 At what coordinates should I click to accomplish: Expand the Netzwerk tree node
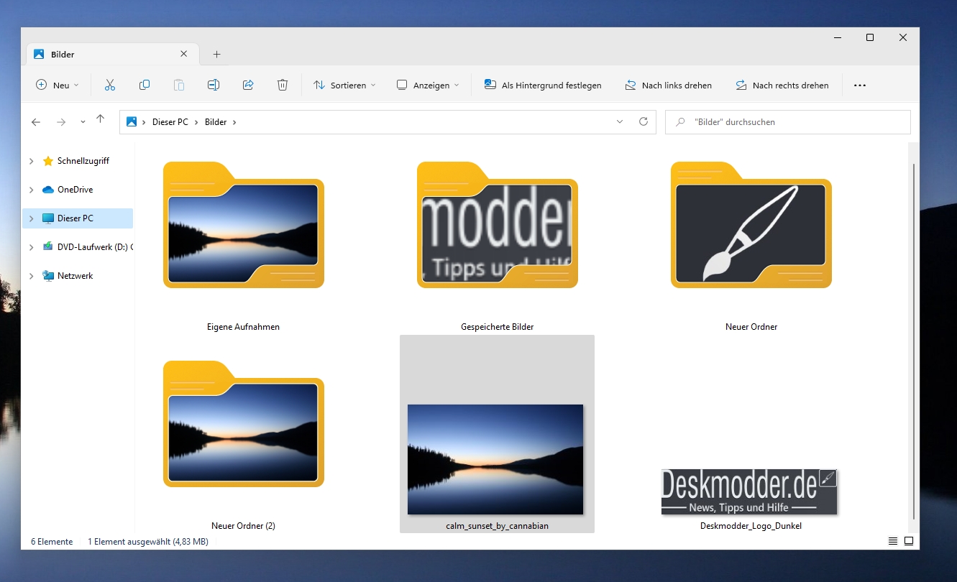click(x=31, y=276)
